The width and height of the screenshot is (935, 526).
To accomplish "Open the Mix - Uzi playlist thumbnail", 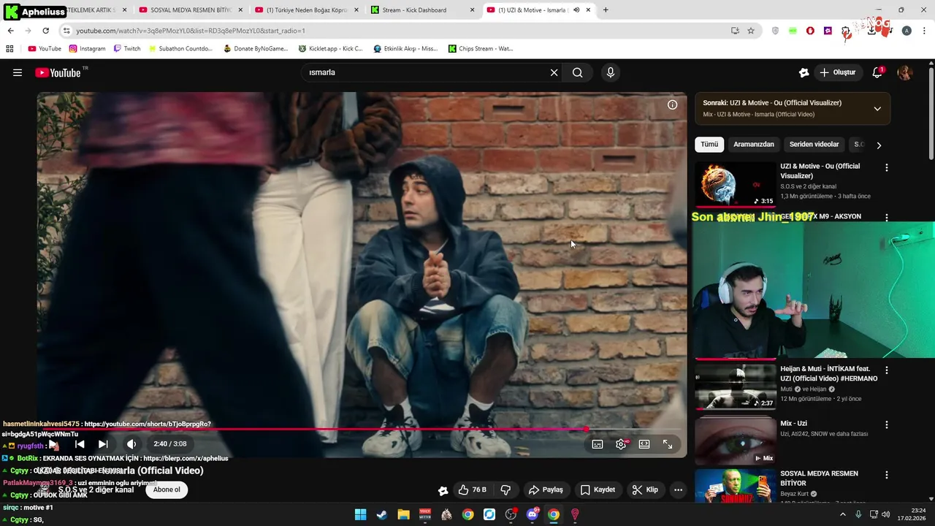I will [x=735, y=441].
